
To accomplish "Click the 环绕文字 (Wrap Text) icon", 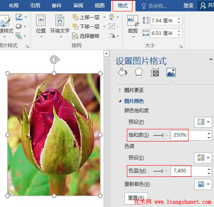I will tap(60, 20).
